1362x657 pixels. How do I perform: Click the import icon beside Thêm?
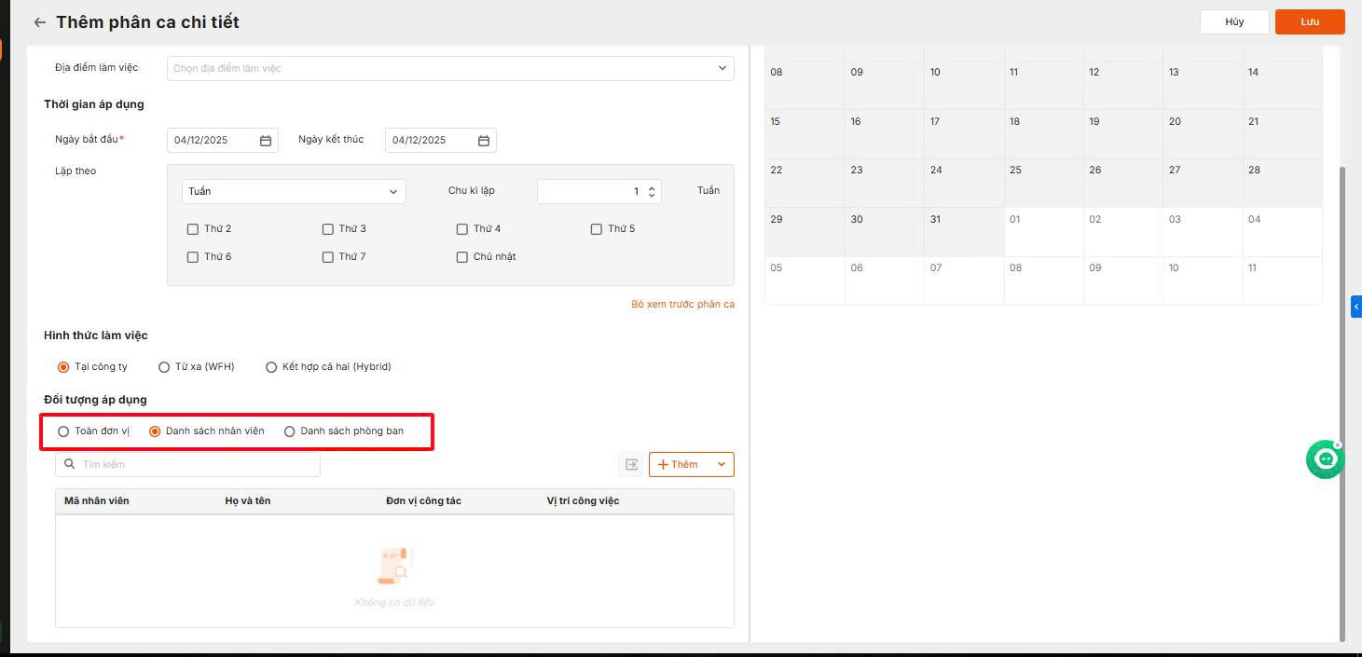[x=631, y=464]
